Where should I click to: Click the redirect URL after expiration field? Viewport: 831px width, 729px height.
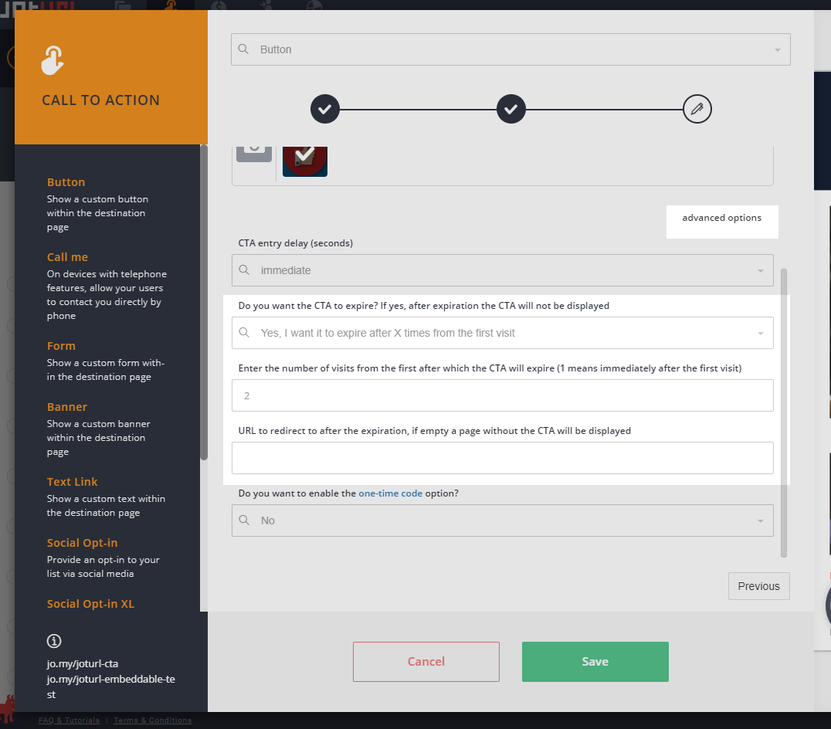coord(502,458)
